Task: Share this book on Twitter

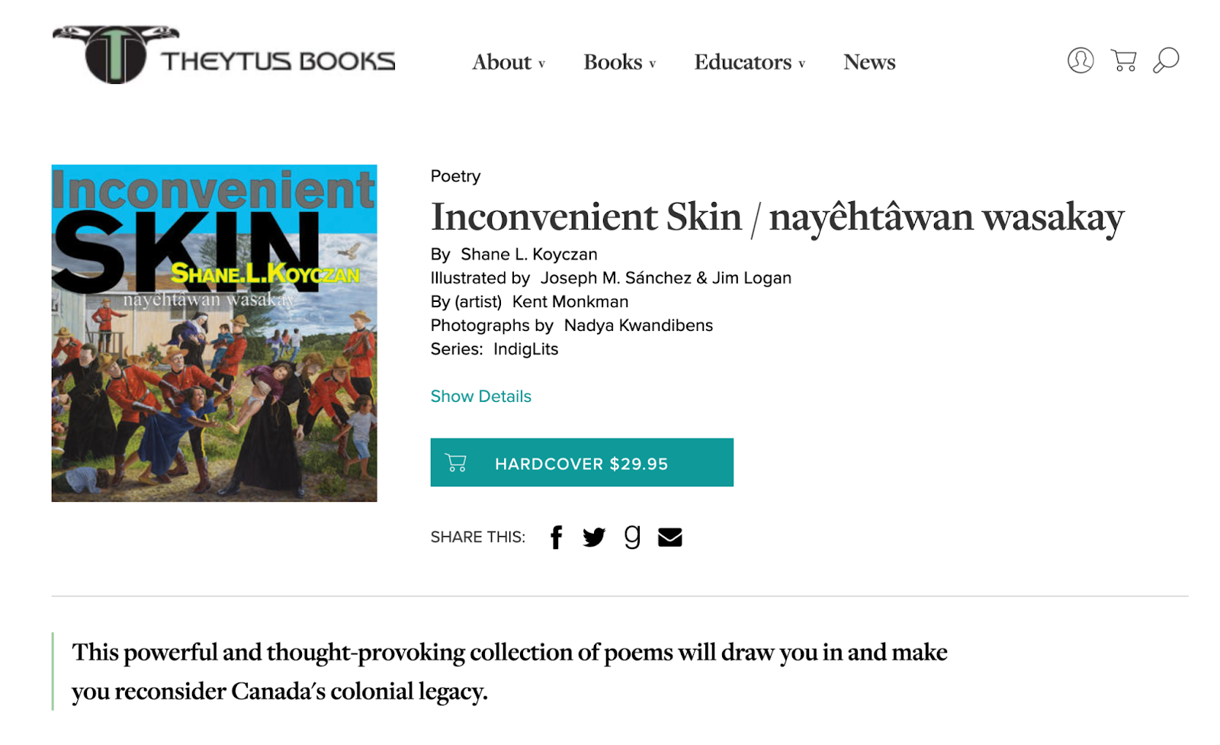Action: pyautogui.click(x=594, y=538)
